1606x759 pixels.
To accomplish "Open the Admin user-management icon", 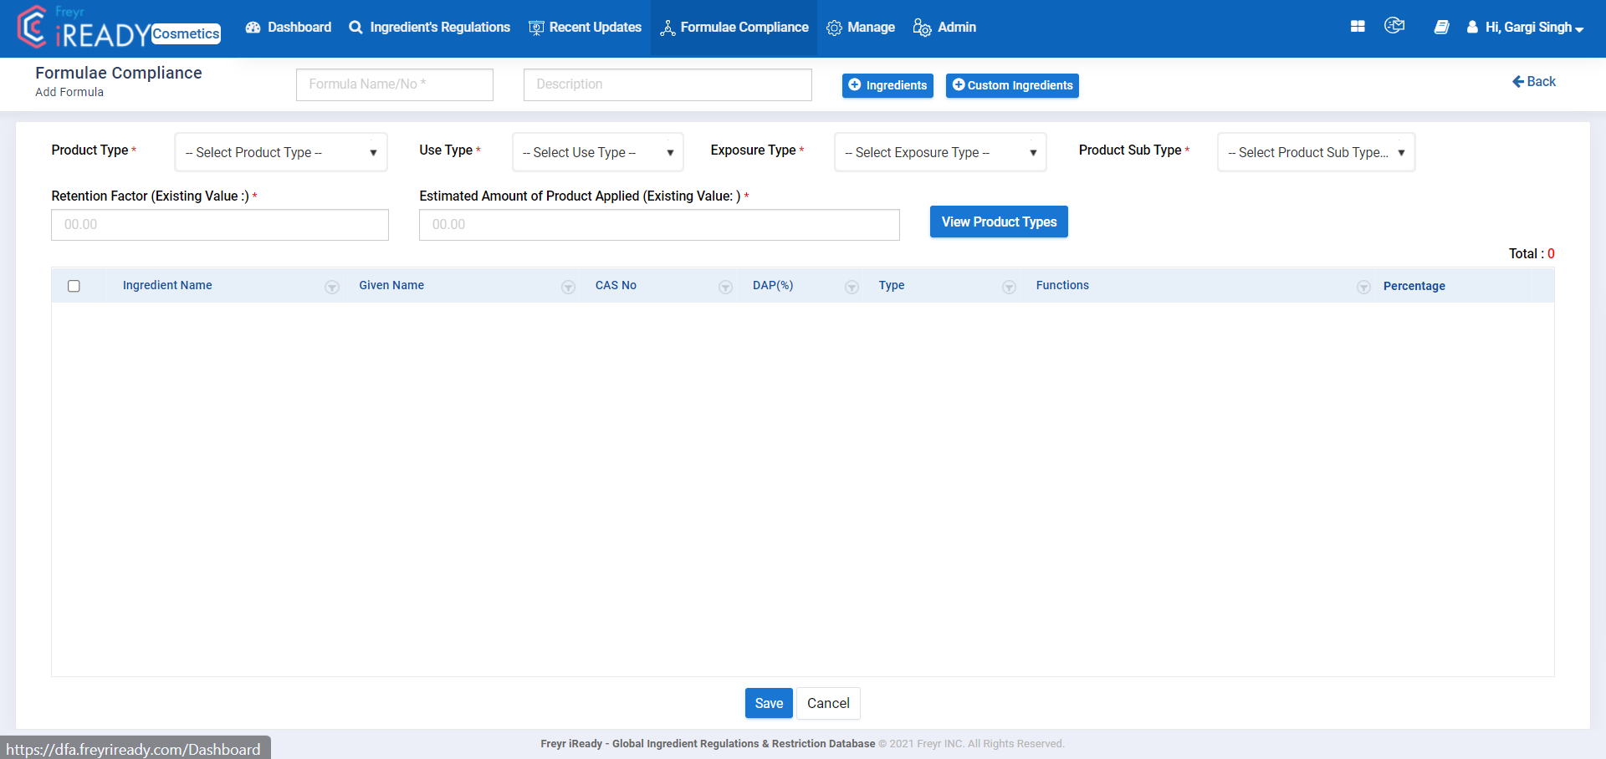I will (922, 28).
